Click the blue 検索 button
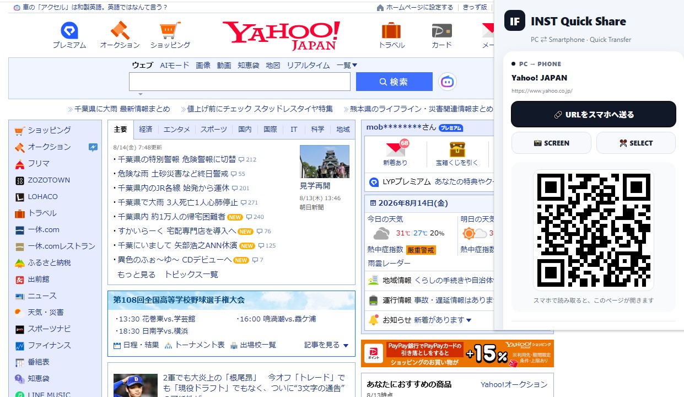The height and width of the screenshot is (397, 684). (394, 82)
